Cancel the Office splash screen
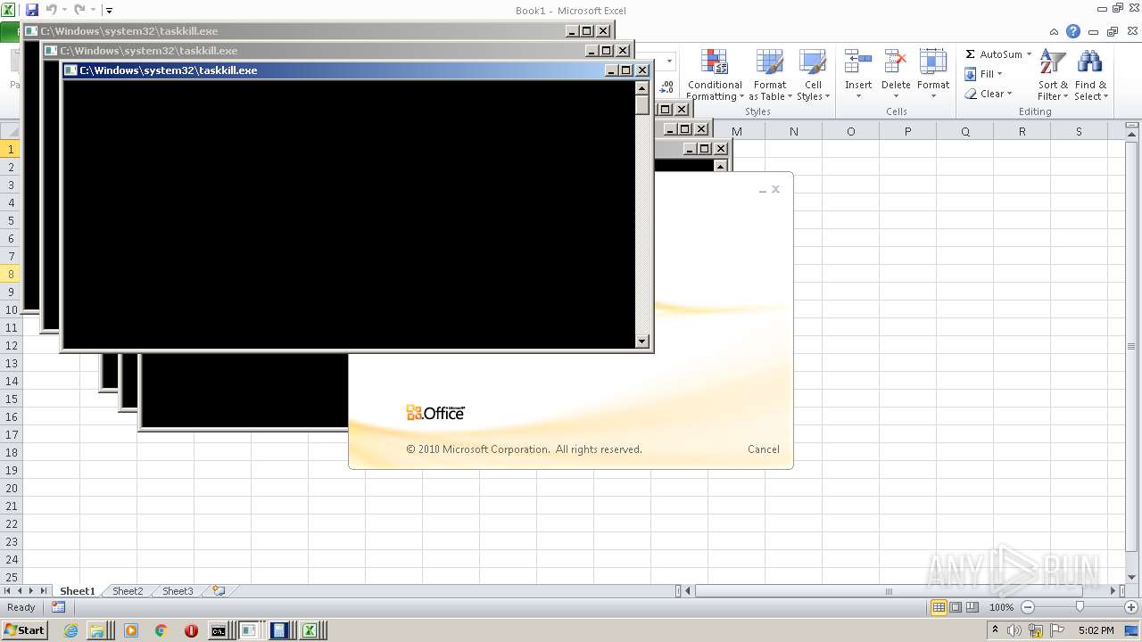Image resolution: width=1142 pixels, height=642 pixels. click(763, 449)
